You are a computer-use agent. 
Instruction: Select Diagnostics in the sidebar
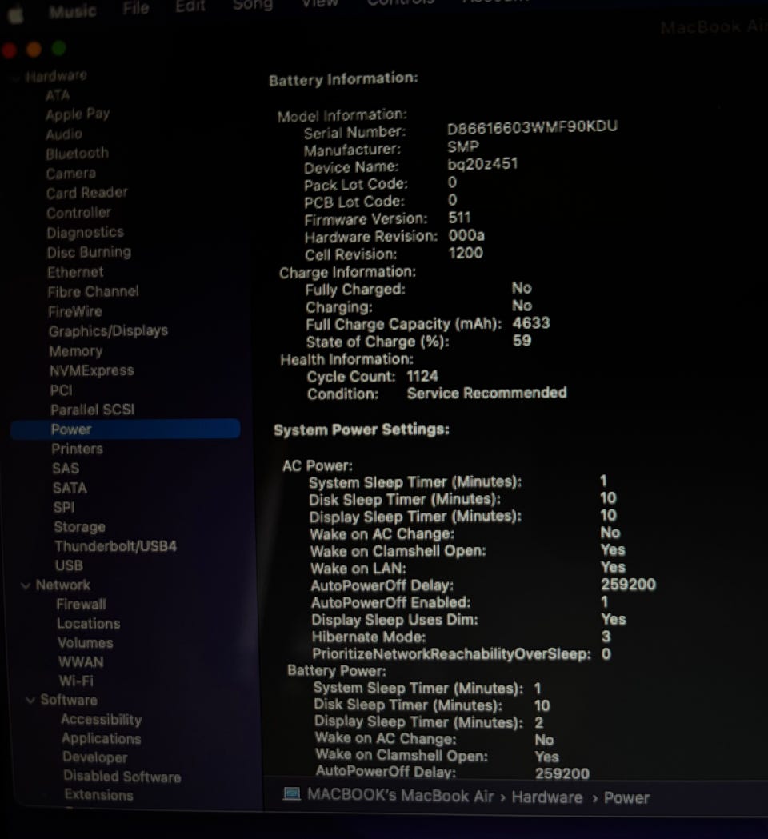85,232
